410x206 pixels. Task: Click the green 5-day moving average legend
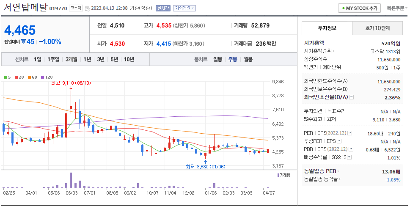8,77
